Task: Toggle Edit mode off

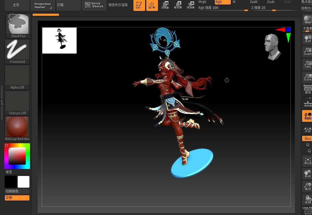Action: tap(139, 5)
